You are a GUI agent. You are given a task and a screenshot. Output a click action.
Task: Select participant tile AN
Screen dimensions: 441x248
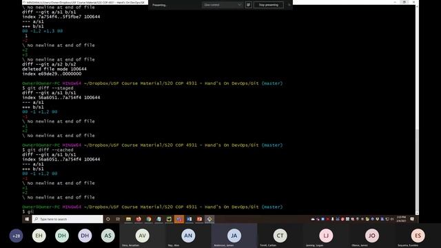point(188,236)
